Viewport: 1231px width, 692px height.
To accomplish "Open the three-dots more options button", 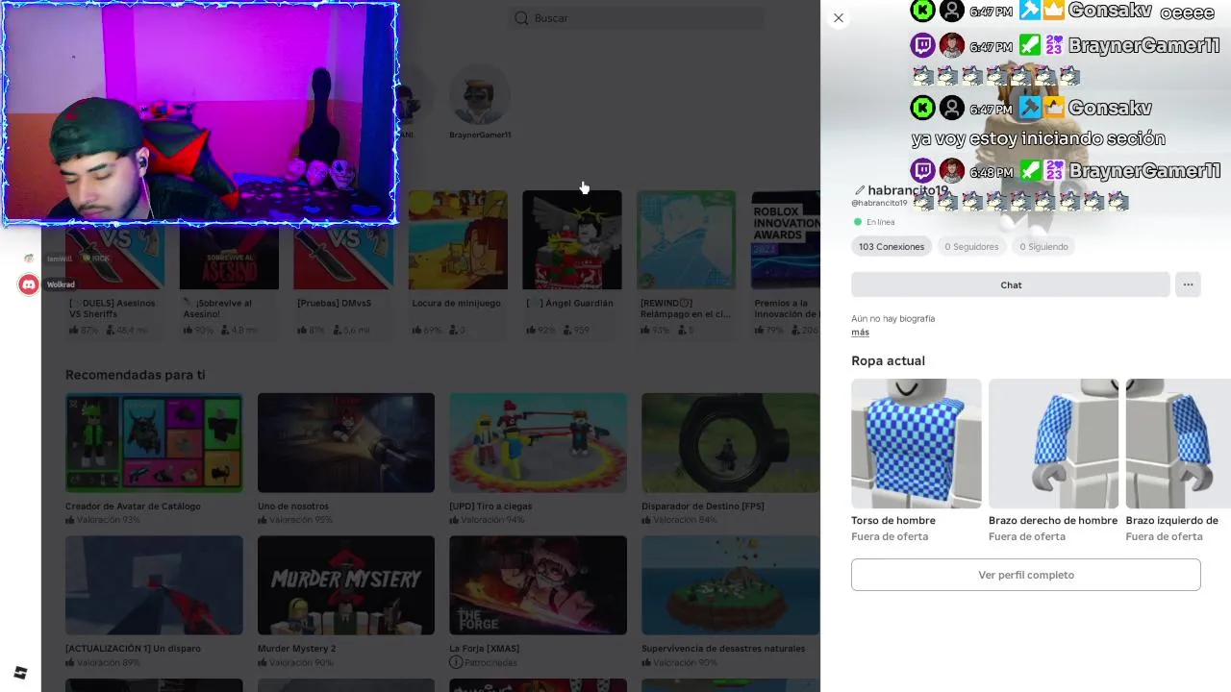I will 1188,284.
